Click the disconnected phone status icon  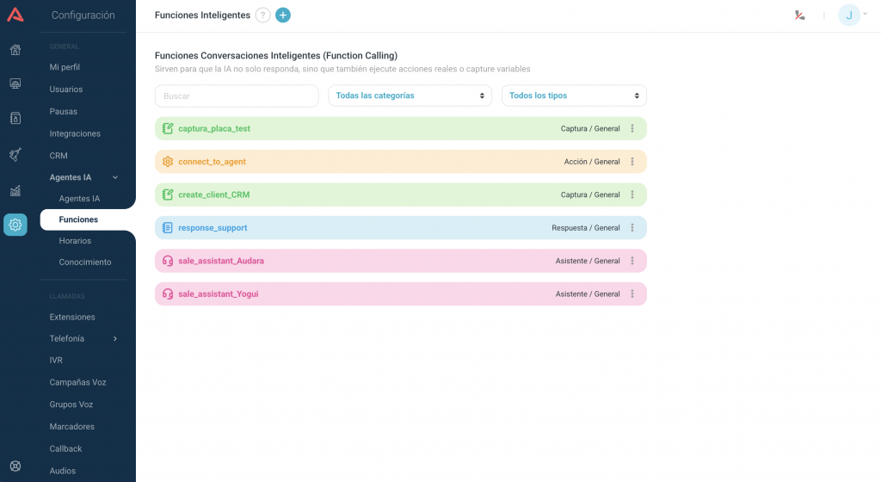(x=799, y=15)
